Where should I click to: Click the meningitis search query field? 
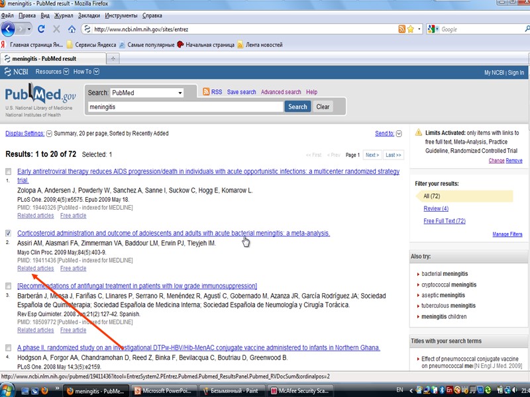[x=185, y=107]
